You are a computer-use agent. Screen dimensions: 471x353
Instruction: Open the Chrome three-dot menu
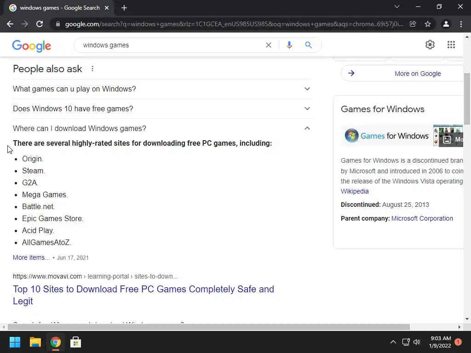point(461,24)
